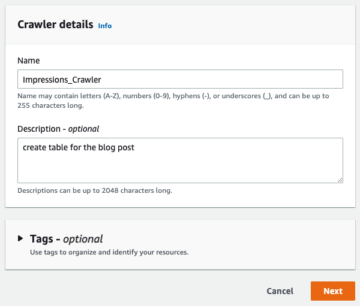Viewport: 360px width, 306px height.
Task: Click the Description box resize handle
Action: (340, 180)
